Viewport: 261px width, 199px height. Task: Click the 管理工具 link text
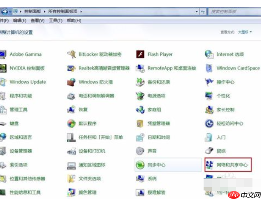18,109
